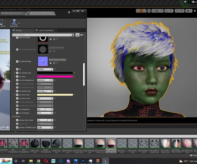197x164 pixels.
Task: Toggle grid snap icon in viewport toolbar
Action: click(157, 11)
